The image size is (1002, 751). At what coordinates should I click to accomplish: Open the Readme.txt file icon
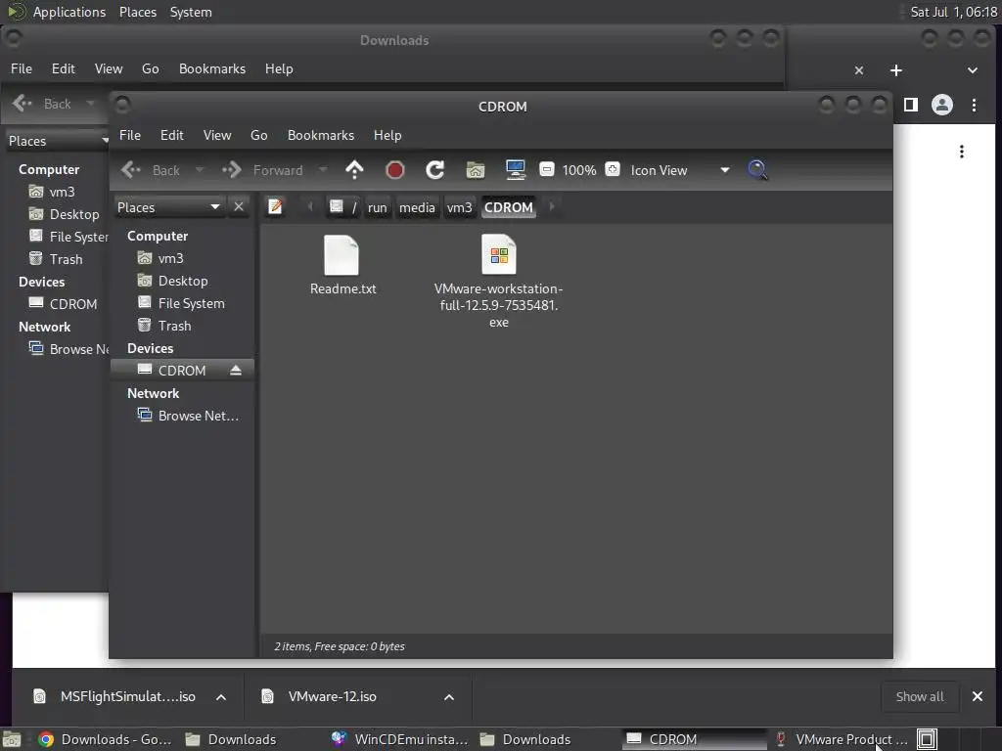click(342, 255)
